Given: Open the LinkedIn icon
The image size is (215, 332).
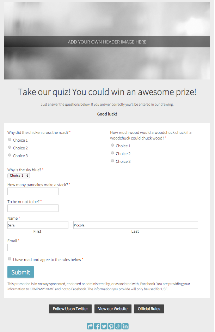Looking at the screenshot, I should point(125,326).
